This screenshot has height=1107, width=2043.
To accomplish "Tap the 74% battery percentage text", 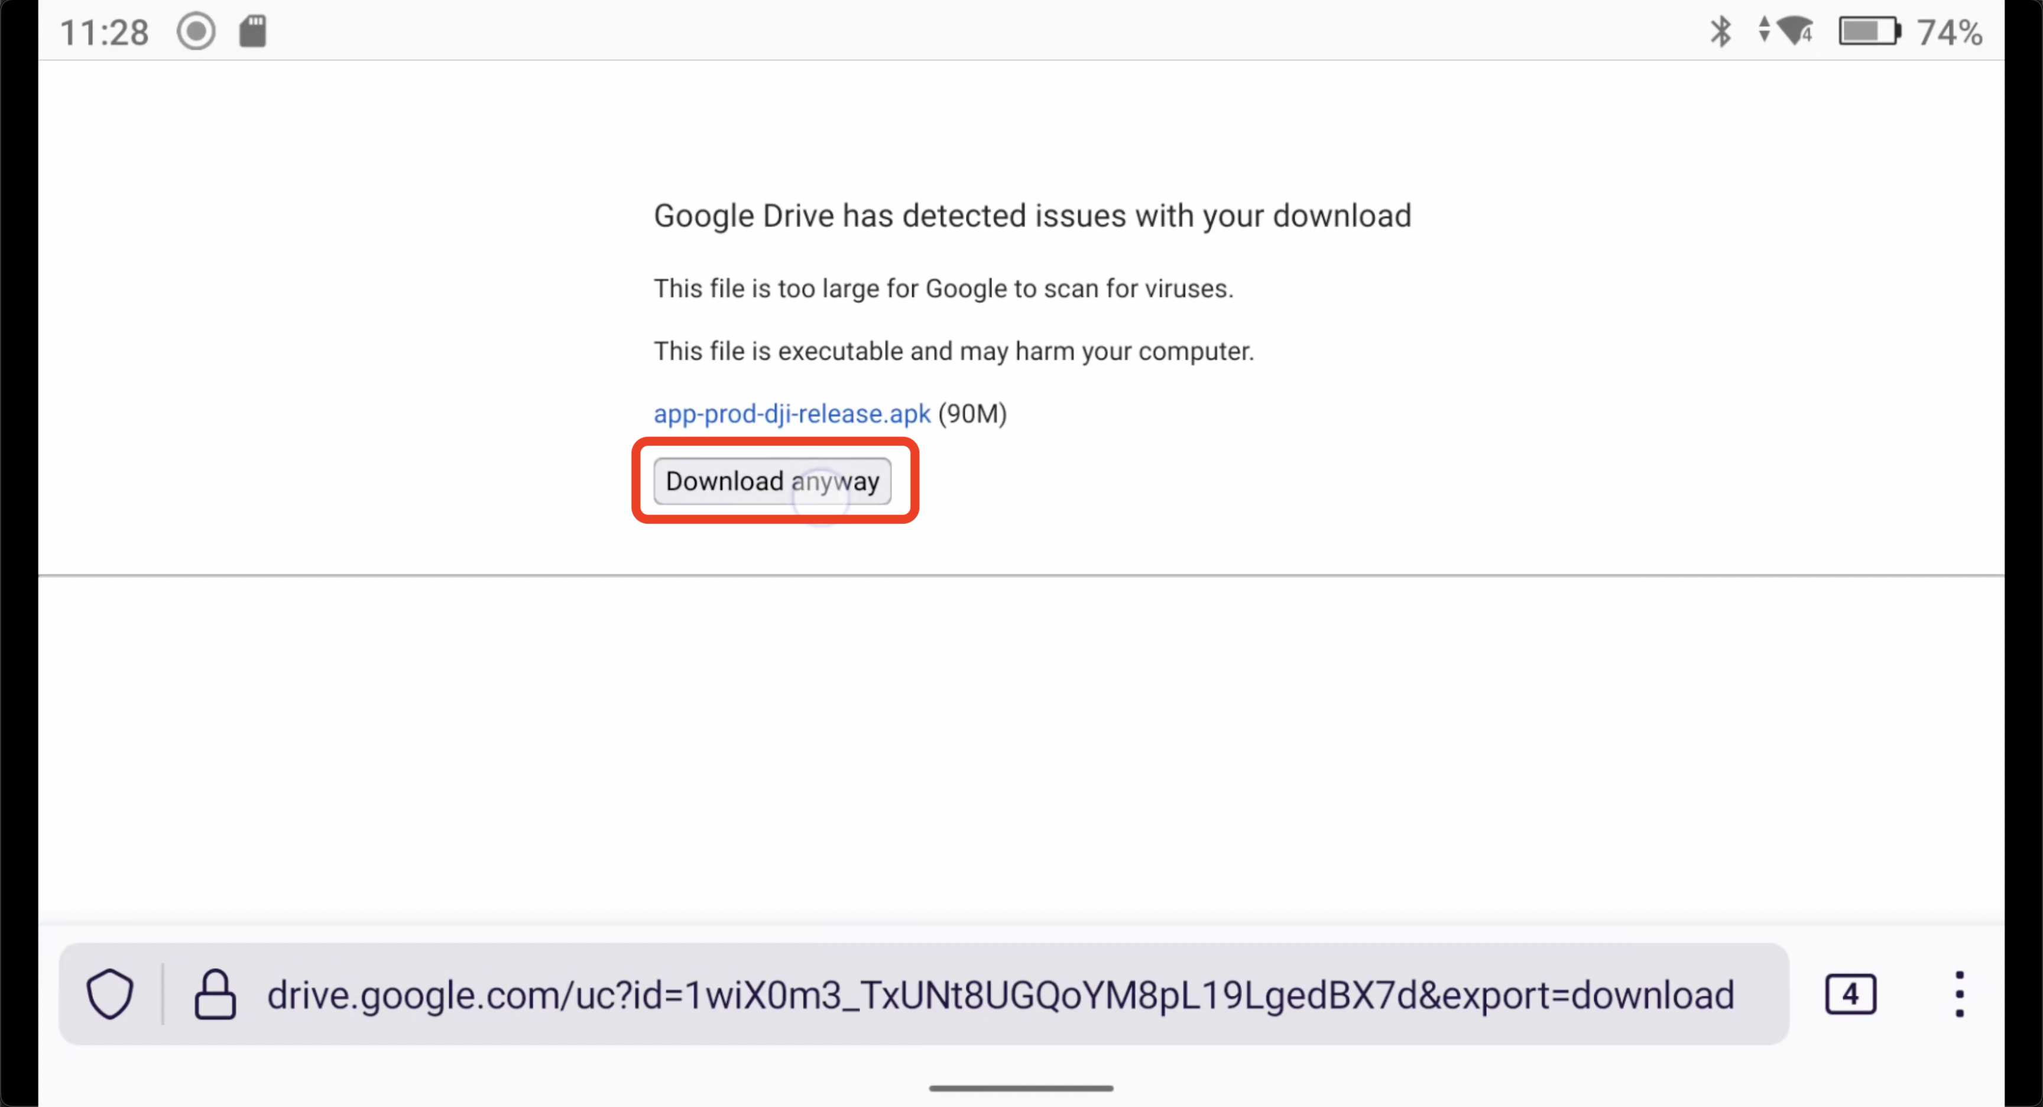I will [x=1950, y=33].
